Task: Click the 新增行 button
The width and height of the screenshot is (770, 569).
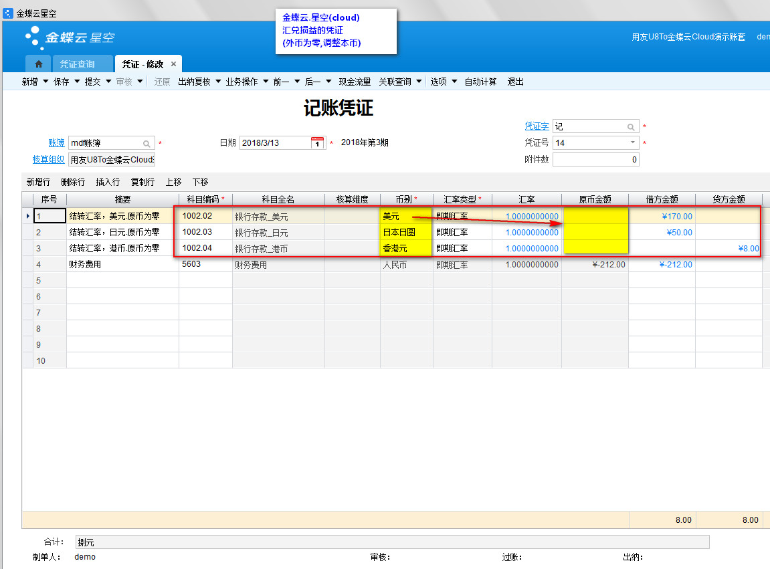Action: click(38, 182)
